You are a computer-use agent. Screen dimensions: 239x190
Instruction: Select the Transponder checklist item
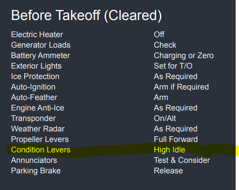33,119
